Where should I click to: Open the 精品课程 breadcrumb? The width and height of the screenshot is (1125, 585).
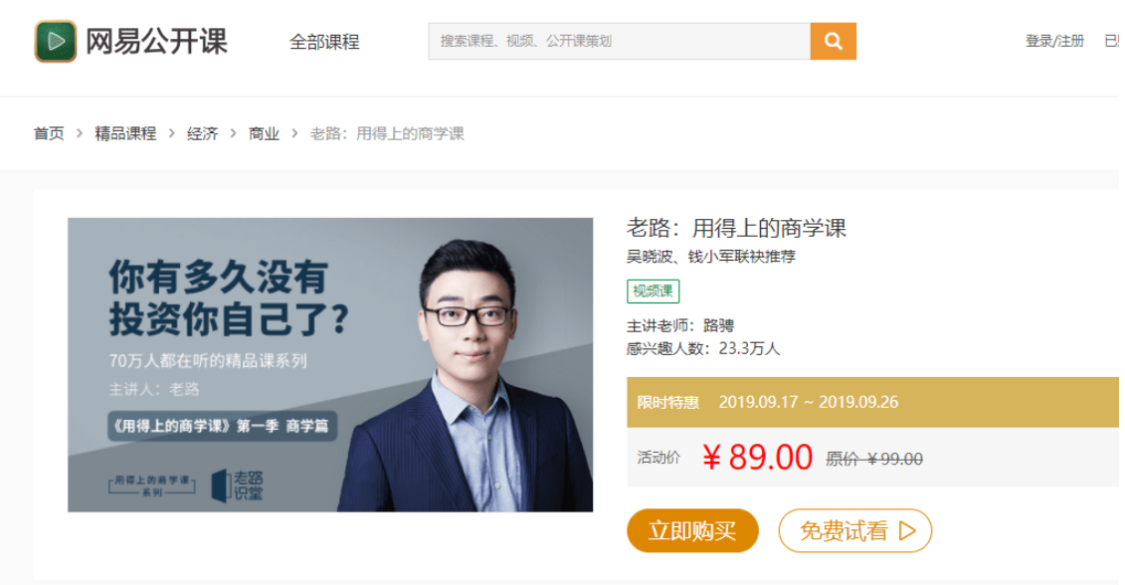click(x=125, y=133)
